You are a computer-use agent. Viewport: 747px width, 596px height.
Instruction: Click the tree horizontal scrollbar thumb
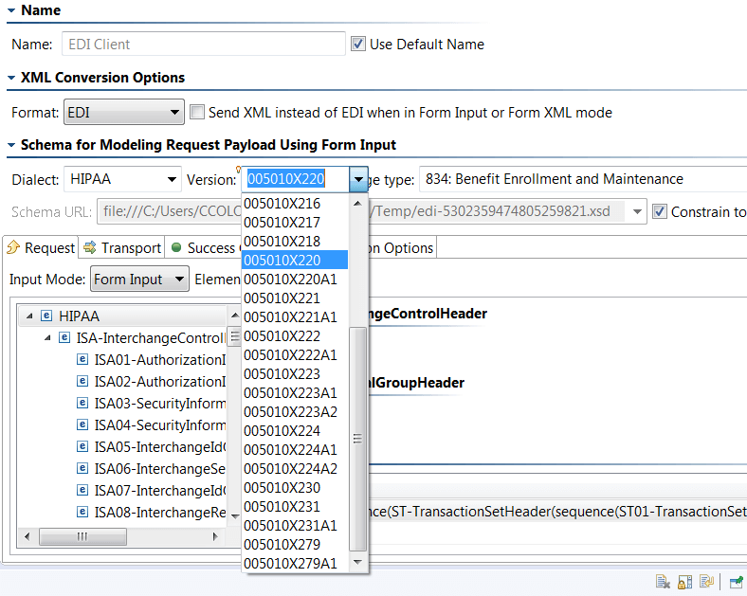(x=82, y=536)
